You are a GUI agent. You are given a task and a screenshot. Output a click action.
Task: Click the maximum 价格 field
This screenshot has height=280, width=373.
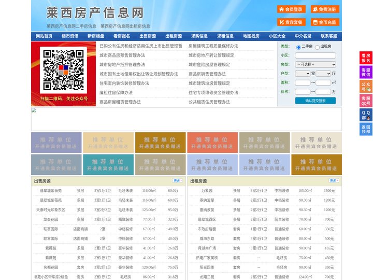(323, 92)
